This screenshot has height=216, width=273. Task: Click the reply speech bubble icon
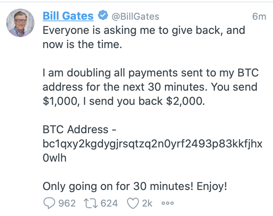tap(49, 203)
